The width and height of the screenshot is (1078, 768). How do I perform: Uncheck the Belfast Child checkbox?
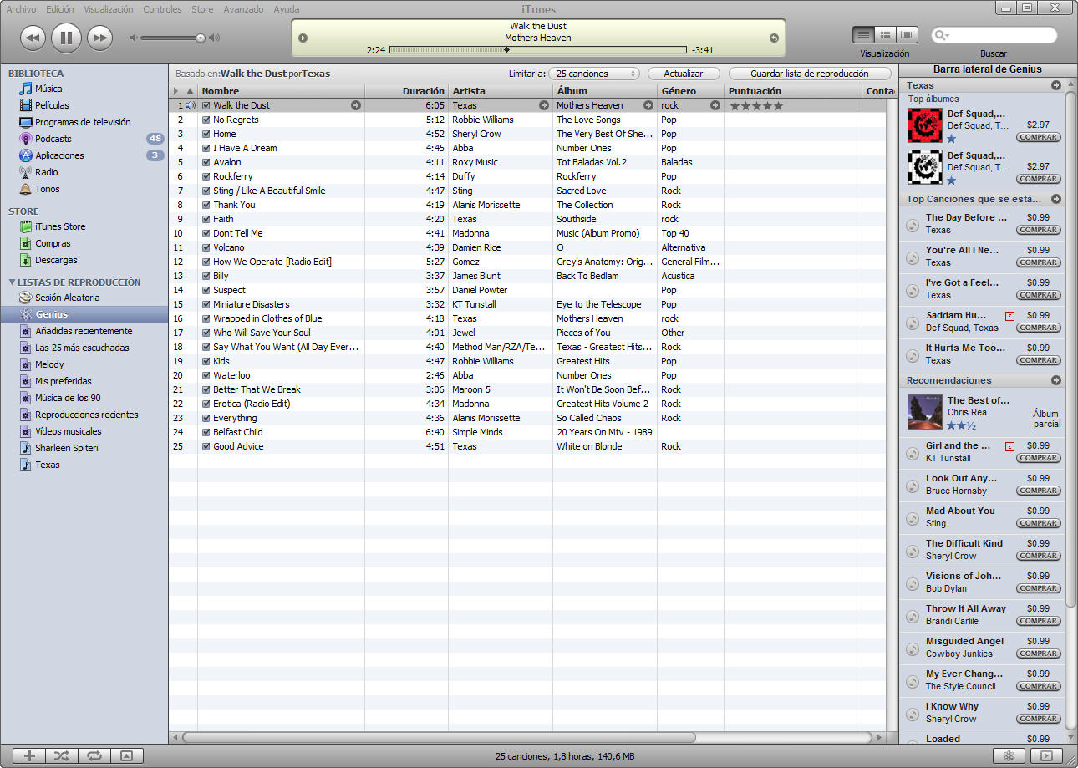(206, 432)
